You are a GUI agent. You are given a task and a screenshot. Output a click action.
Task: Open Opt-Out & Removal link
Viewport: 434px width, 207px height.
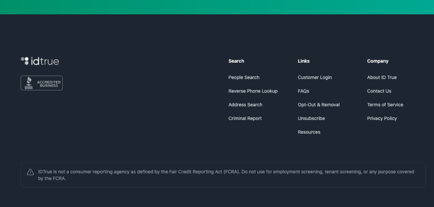pos(319,105)
